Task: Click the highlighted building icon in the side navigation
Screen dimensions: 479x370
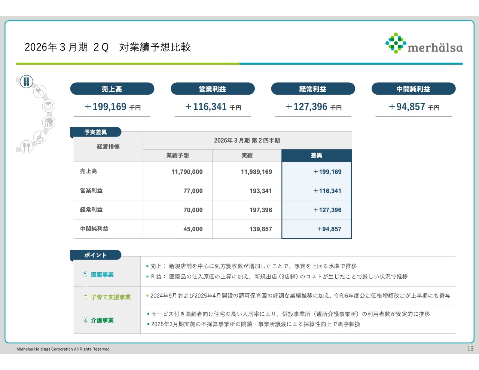Action: [27, 81]
